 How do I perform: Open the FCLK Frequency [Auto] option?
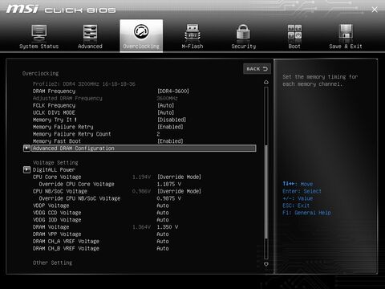click(165, 105)
